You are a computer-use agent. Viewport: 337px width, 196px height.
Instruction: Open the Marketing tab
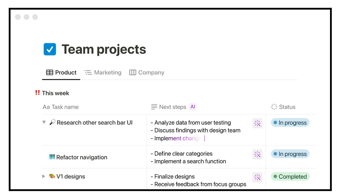coord(103,73)
